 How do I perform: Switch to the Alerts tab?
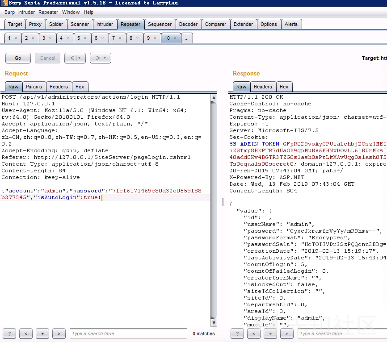pos(291,24)
